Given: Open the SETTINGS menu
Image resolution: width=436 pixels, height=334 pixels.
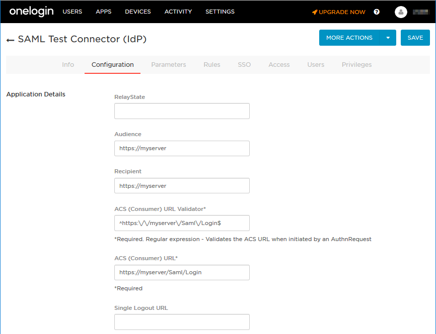Looking at the screenshot, I should click(x=220, y=12).
